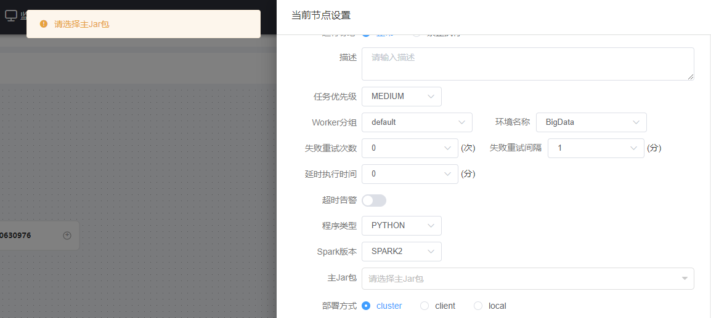Open 环境名称 BigData dropdown
The width and height of the screenshot is (711, 318).
(x=591, y=122)
